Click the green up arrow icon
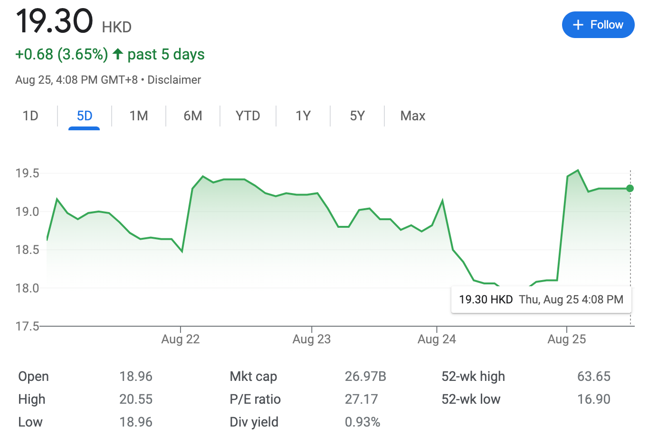668x447 pixels. tap(118, 54)
